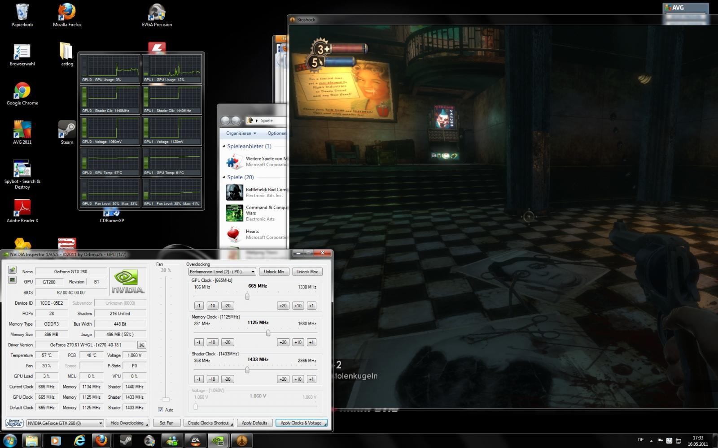Launch the Mozilla Firefox desktop shortcut
The width and height of the screenshot is (718, 448).
click(67, 15)
